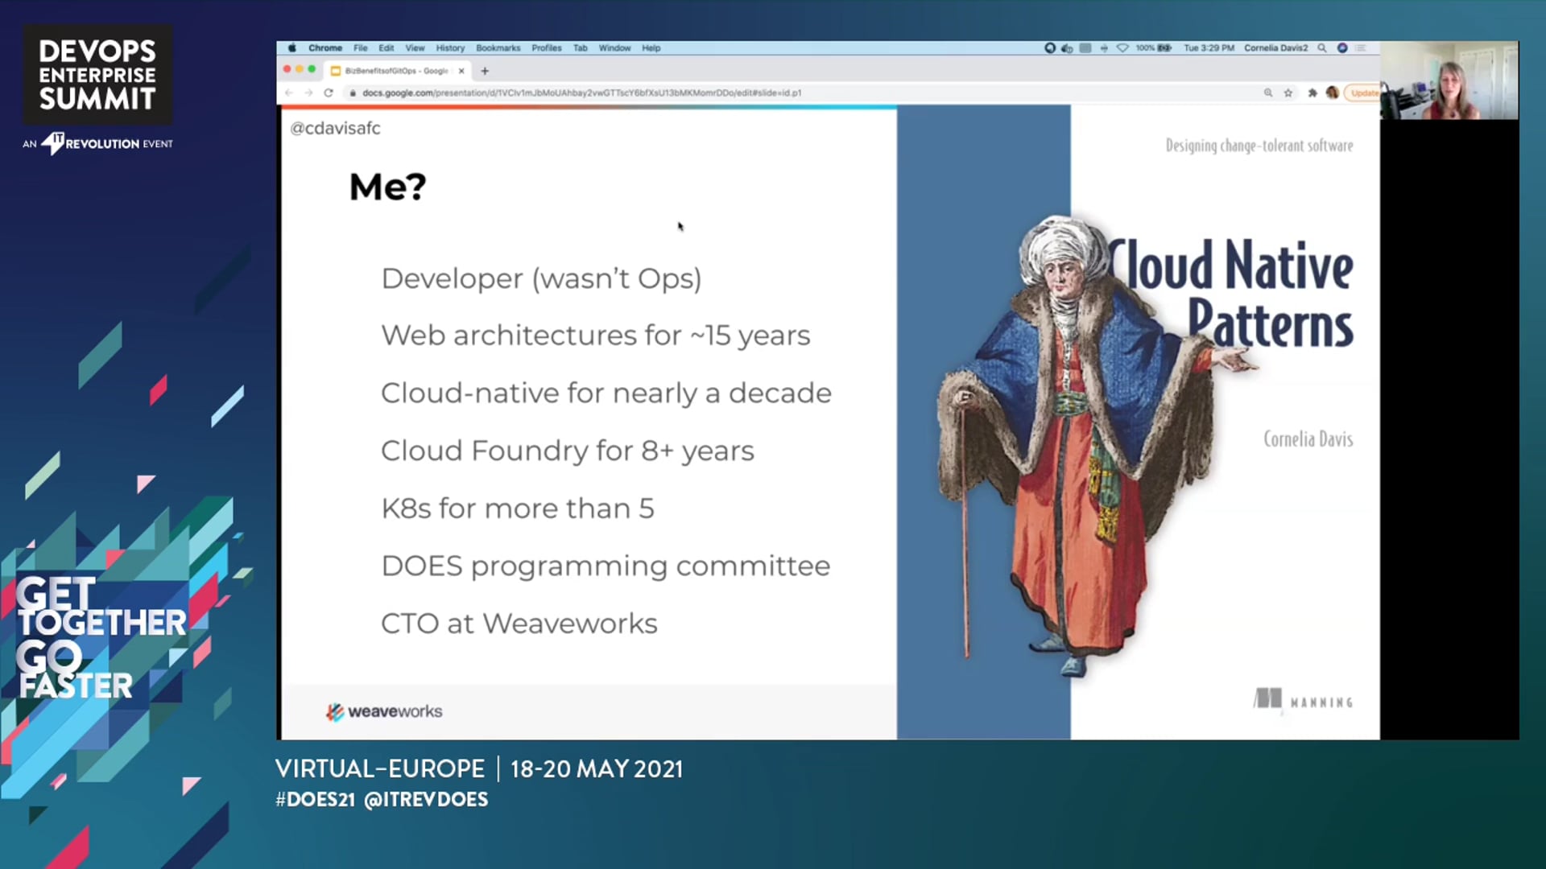1546x869 pixels.
Task: Open macOS Spotlight search icon
Action: 1322,48
